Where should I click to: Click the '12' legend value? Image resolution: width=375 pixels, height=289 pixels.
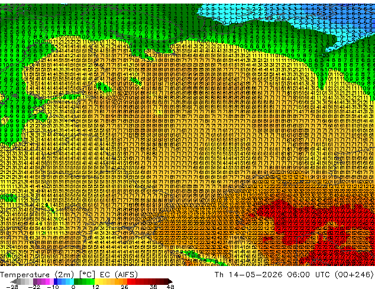click(96, 287)
